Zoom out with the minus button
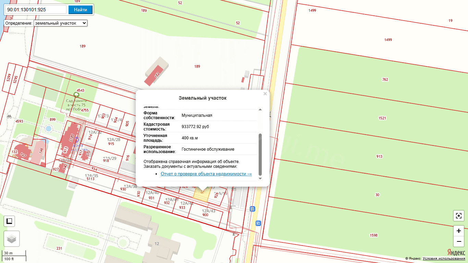This screenshot has width=468, height=263. tap(458, 241)
